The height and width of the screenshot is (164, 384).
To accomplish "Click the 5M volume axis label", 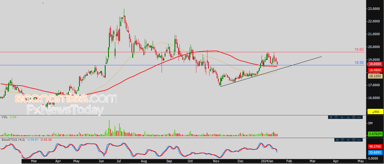I will point(370,123).
